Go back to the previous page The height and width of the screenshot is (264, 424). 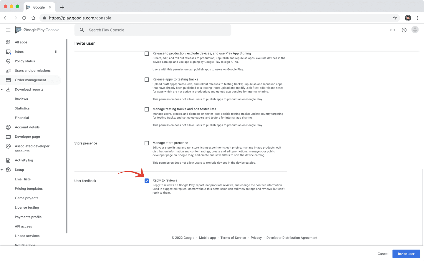tap(6, 18)
